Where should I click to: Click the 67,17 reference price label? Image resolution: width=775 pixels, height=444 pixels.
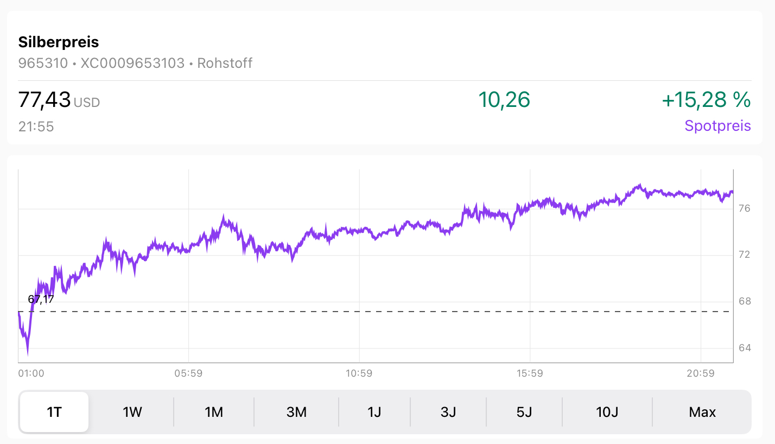click(41, 299)
